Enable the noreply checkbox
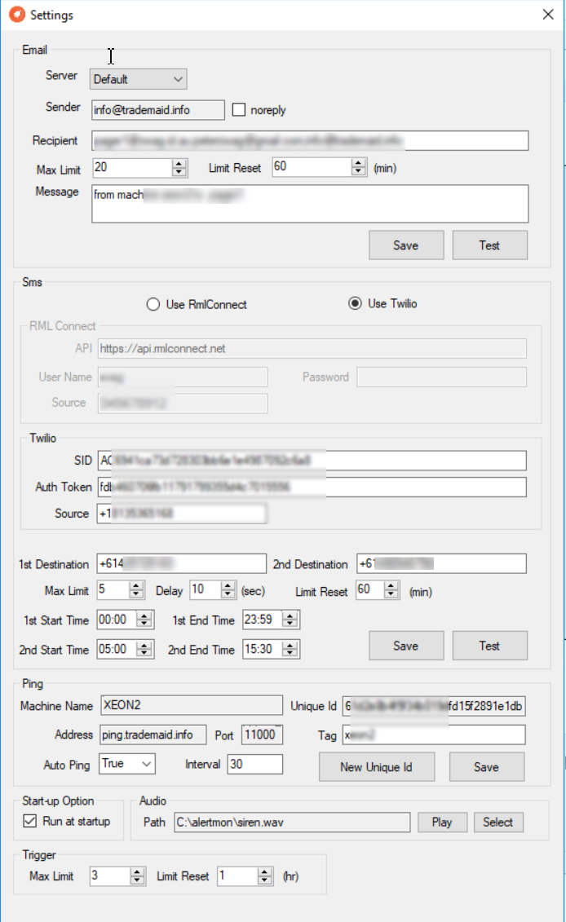Screen dimensions: 566x922 coord(239,110)
